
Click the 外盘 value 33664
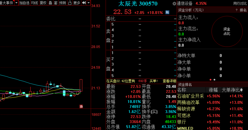point(135,122)
